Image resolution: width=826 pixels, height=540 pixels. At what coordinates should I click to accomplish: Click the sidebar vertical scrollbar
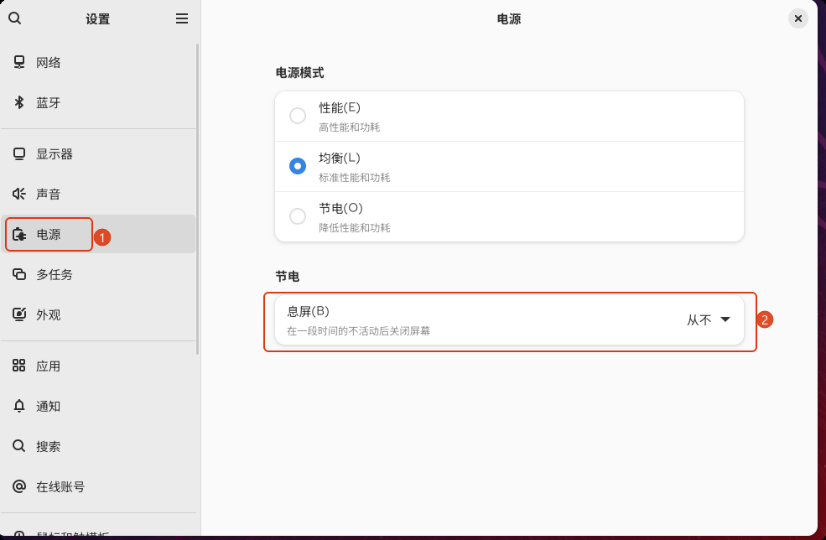tap(198, 199)
